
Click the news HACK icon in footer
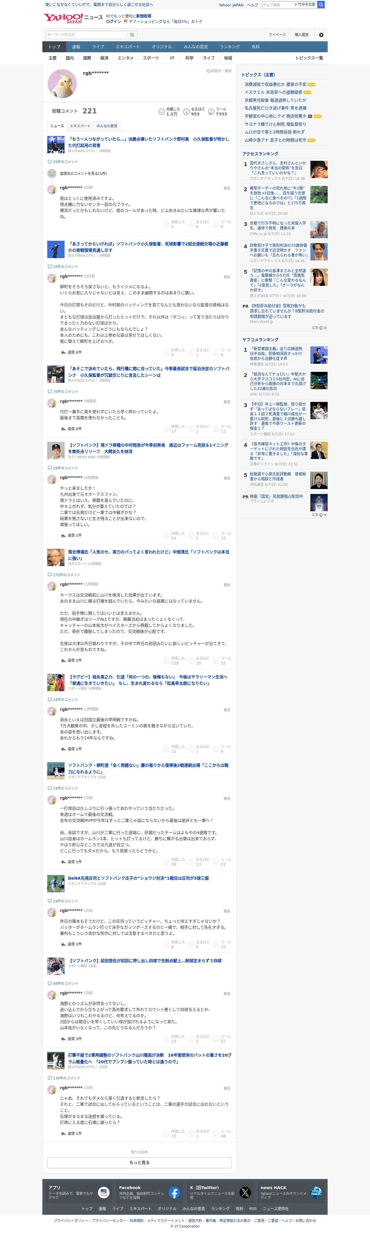click(316, 1192)
